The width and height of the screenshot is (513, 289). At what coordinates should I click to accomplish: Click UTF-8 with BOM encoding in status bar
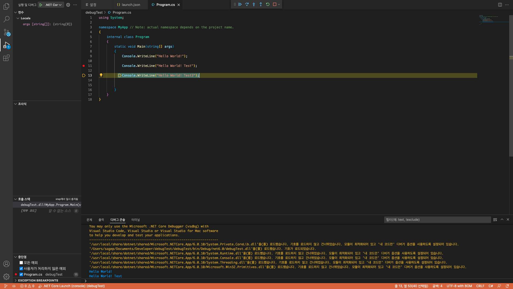[459, 286]
